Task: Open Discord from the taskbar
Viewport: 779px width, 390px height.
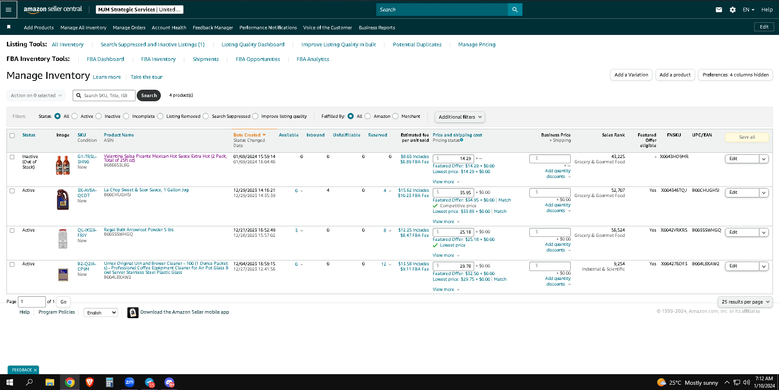Action: [x=169, y=382]
